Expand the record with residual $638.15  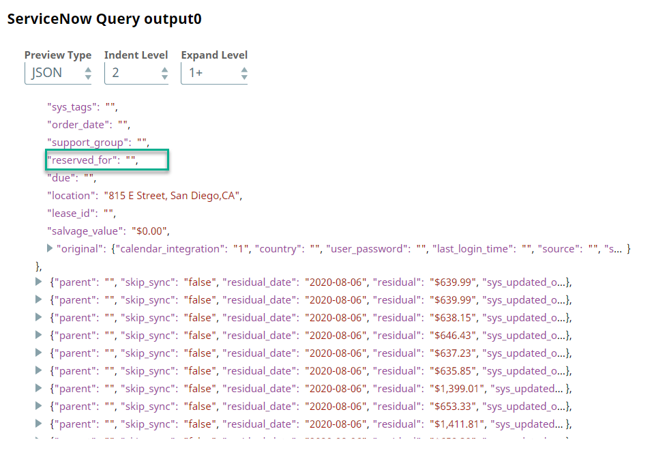[38, 317]
